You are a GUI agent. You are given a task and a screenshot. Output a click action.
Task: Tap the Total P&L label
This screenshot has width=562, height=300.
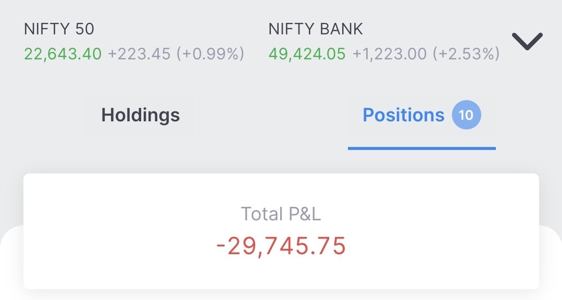tap(281, 214)
